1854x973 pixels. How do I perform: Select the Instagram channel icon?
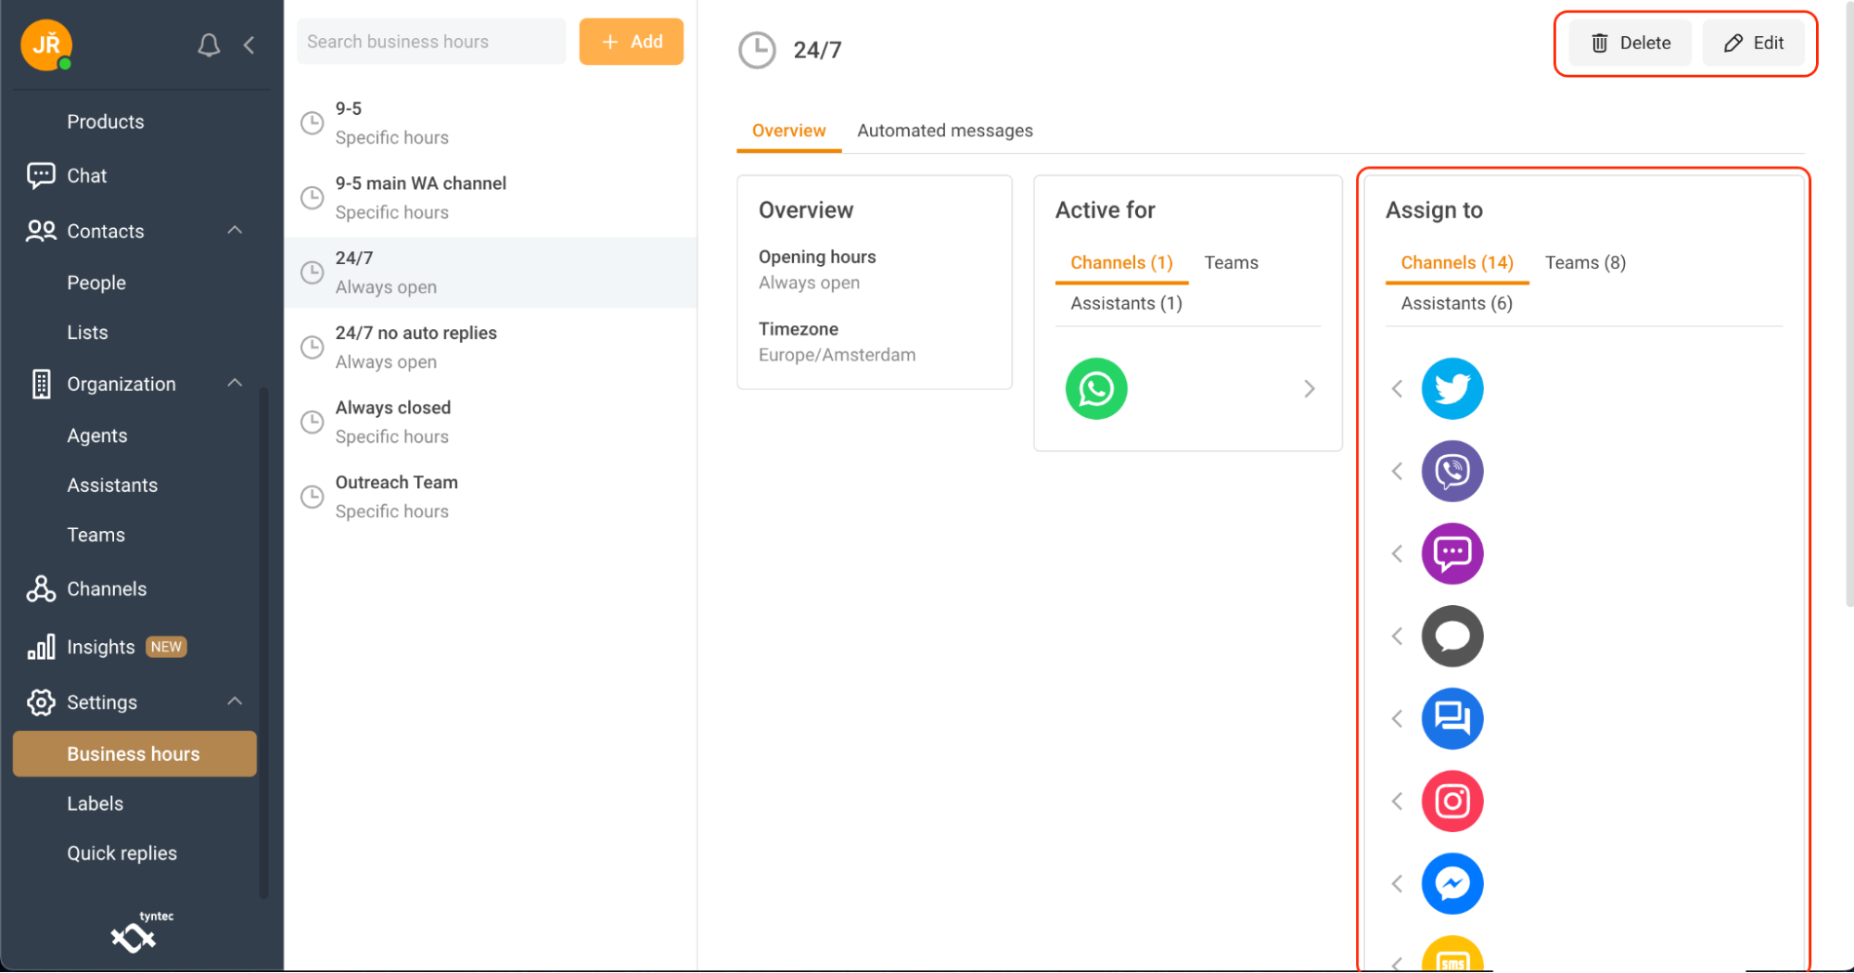point(1452,801)
